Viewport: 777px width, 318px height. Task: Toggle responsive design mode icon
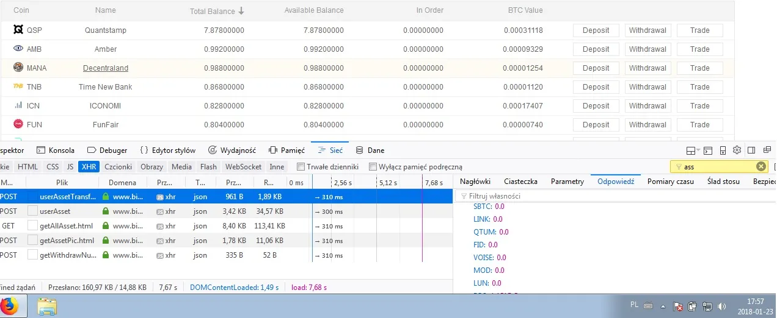point(723,150)
